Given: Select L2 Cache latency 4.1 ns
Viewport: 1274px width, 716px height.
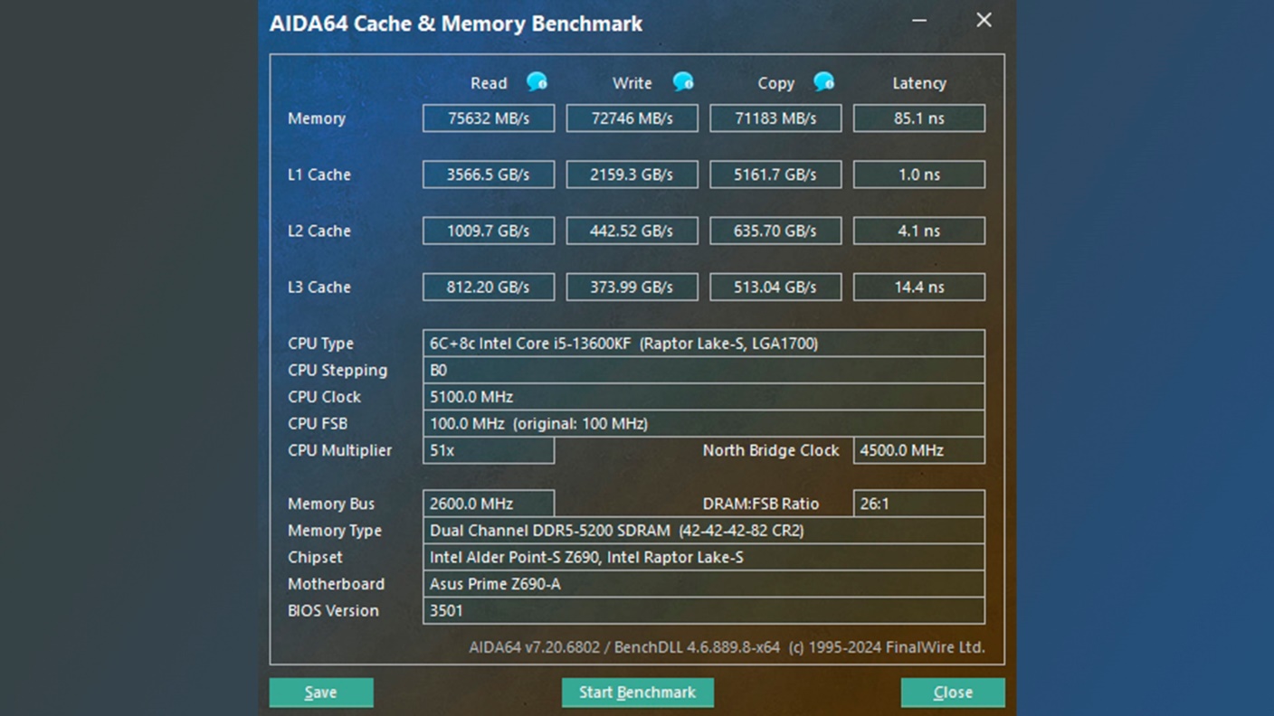Looking at the screenshot, I should click(x=919, y=231).
